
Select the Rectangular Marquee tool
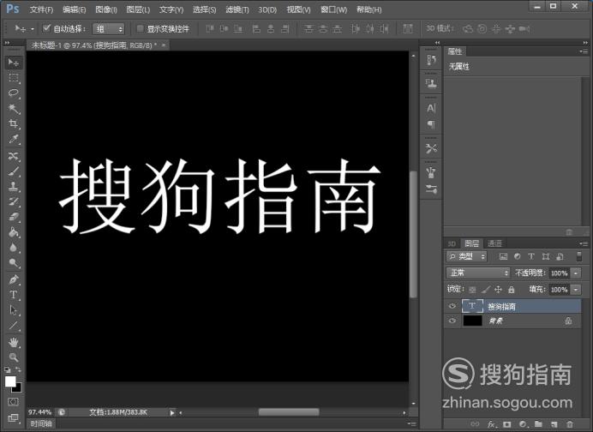click(14, 78)
